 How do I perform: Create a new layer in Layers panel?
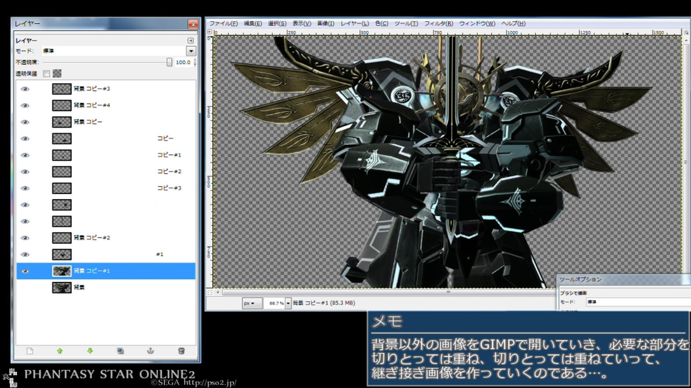[x=30, y=351]
